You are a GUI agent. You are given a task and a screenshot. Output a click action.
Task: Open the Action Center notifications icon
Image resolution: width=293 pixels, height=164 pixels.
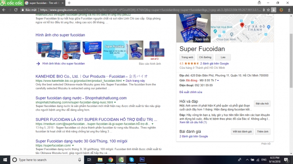pyautogui.click(x=286, y=160)
